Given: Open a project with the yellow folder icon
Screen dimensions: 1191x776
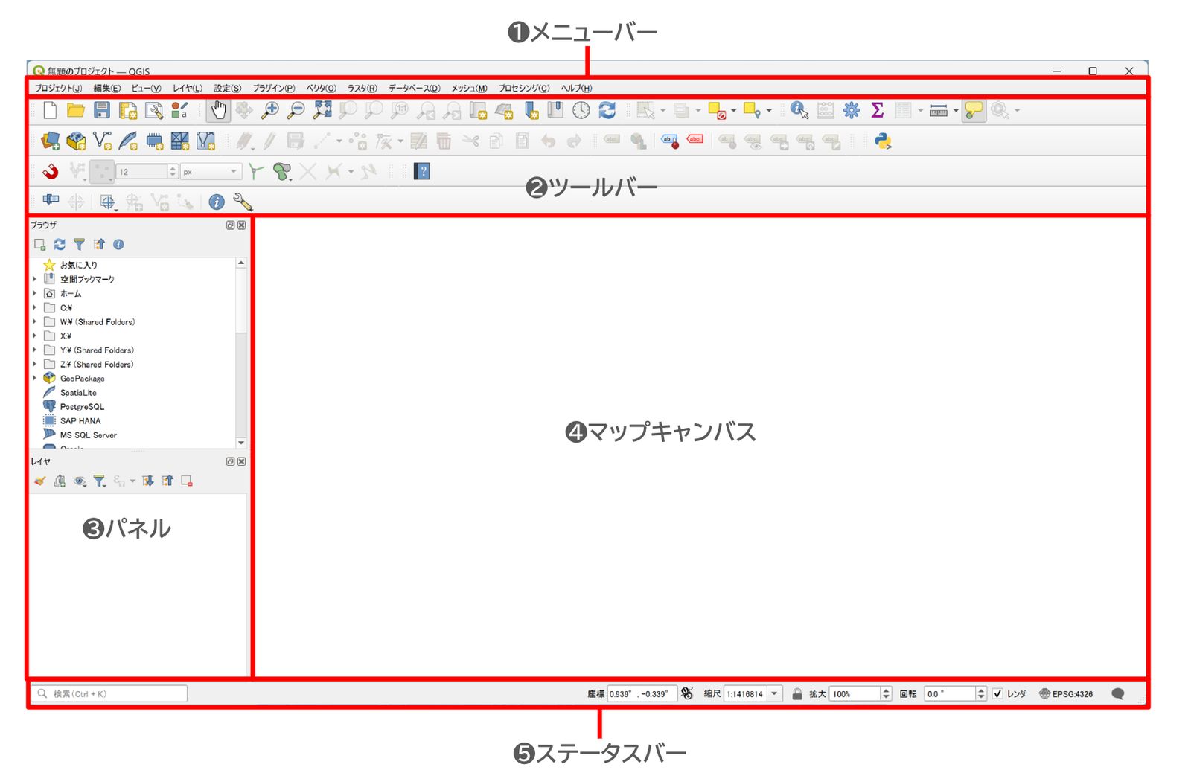Looking at the screenshot, I should tap(76, 111).
